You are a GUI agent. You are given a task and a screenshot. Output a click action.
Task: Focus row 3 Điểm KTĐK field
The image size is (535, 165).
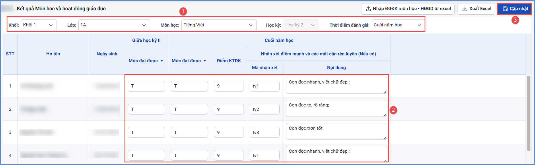point(229,132)
